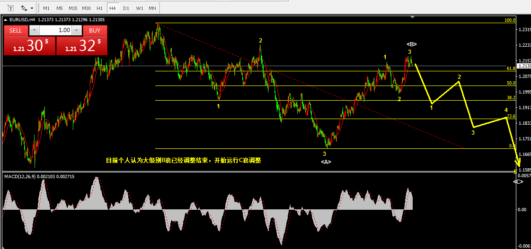Viewport: 531px width, 249px height.
Task: Click the chart shift marker triangle at top
Action: pyautogui.click(x=412, y=17)
